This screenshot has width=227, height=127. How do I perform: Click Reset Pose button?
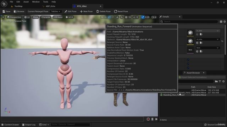(121, 11)
